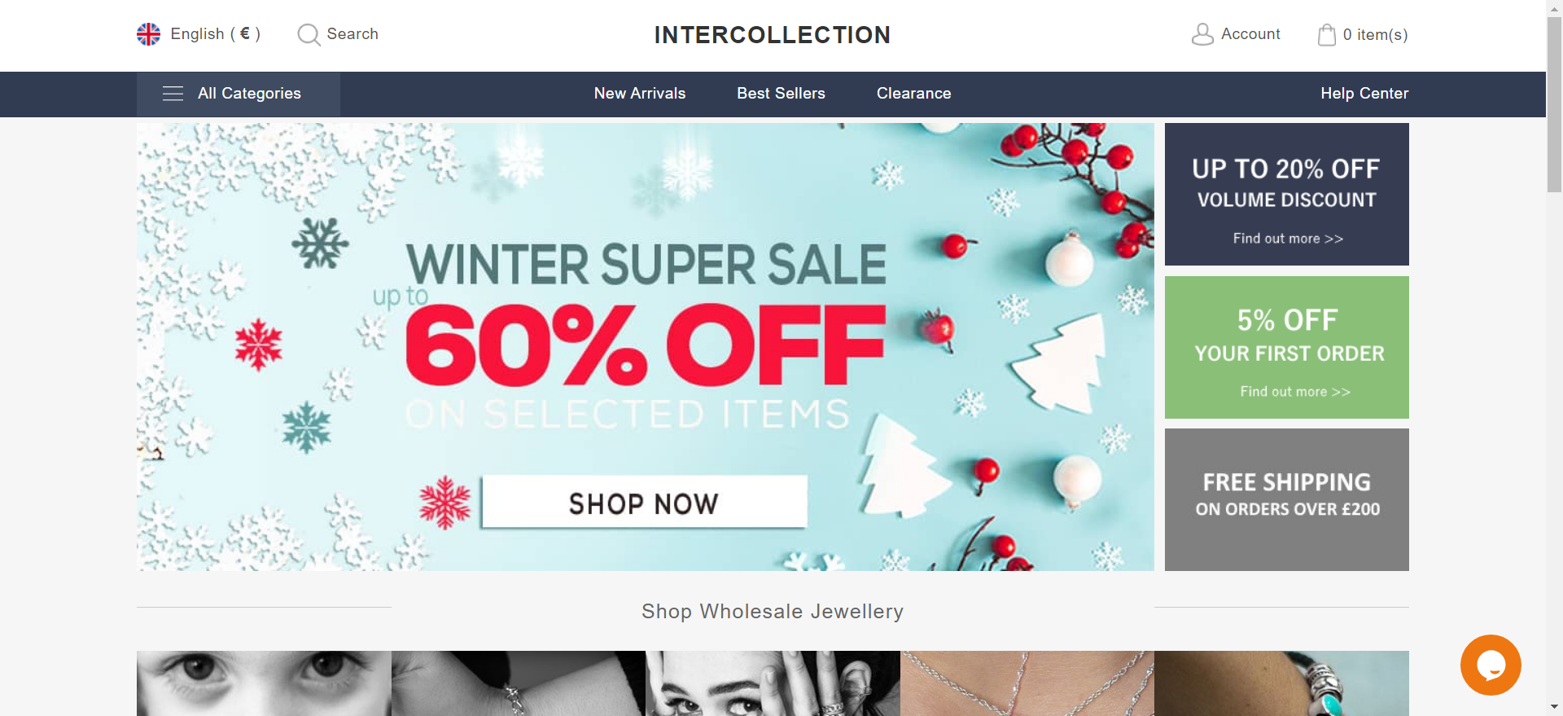Go to the Best Sellers page
This screenshot has height=716, width=1563.
click(x=781, y=94)
